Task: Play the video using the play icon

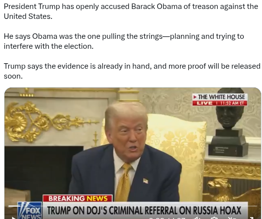Action: [x=14, y=218]
